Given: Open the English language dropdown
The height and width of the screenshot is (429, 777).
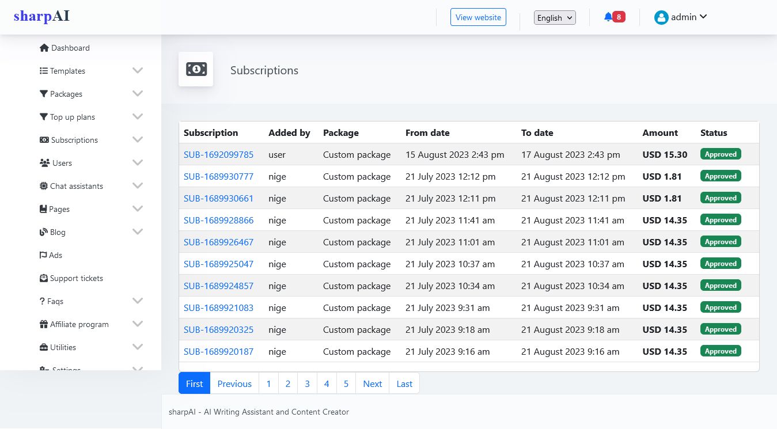Looking at the screenshot, I should 555,18.
